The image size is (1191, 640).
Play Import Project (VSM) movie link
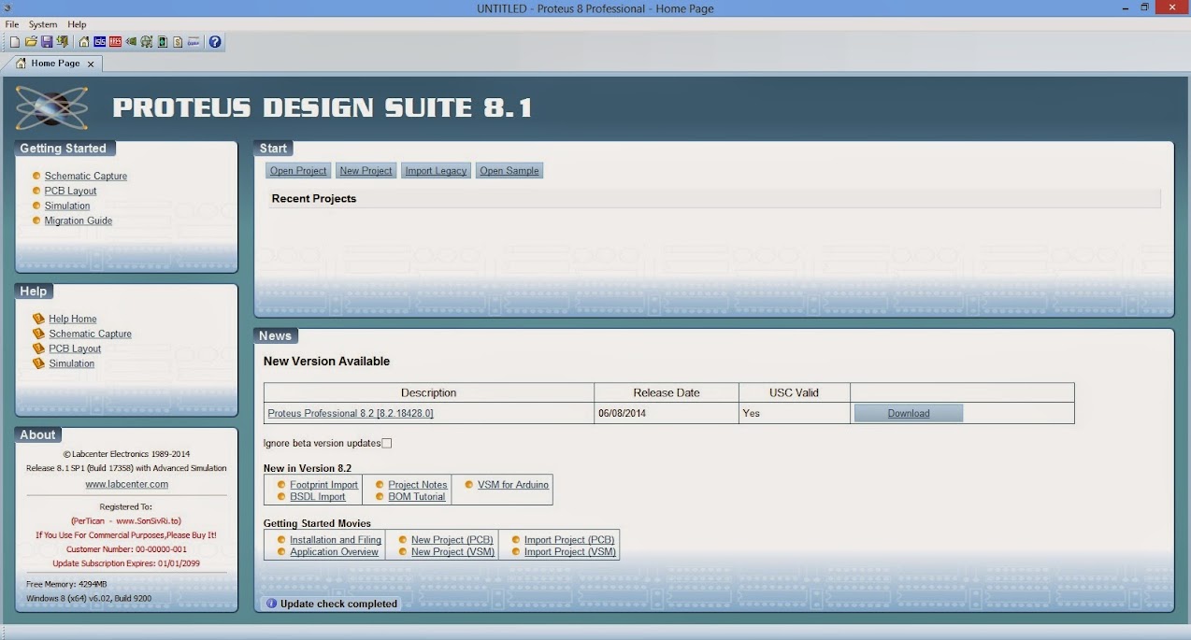coord(570,552)
